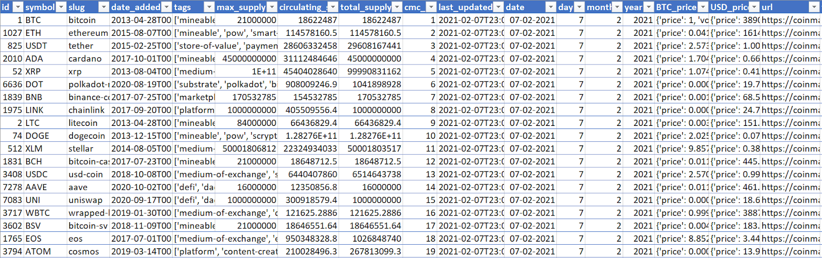822x258 pixels.
Task: Select date_added cell 2015-08-07T00
Action: click(x=141, y=33)
